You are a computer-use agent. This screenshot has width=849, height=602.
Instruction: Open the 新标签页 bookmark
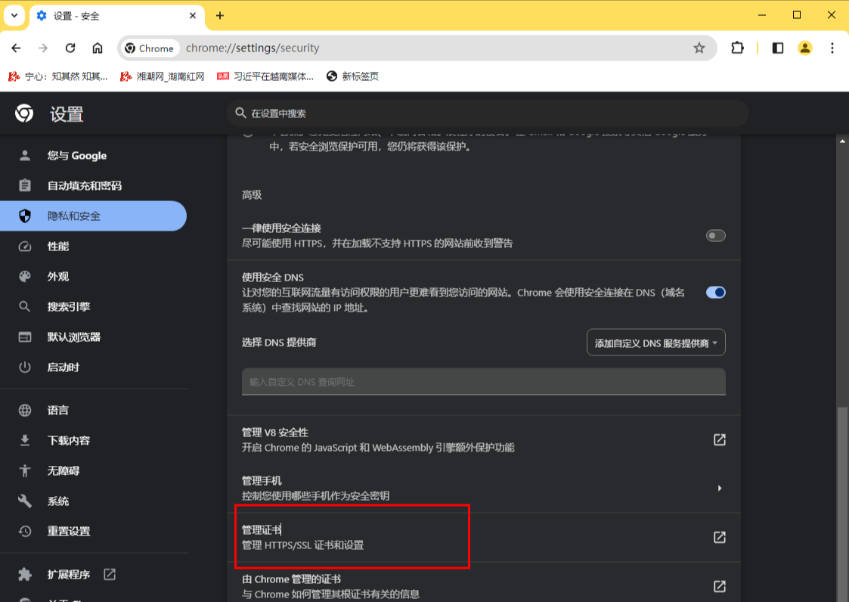[x=352, y=76]
